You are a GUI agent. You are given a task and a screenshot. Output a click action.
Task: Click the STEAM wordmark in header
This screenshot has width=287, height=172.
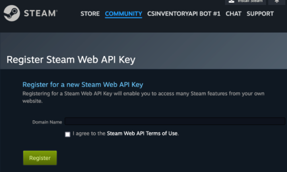[x=40, y=13]
